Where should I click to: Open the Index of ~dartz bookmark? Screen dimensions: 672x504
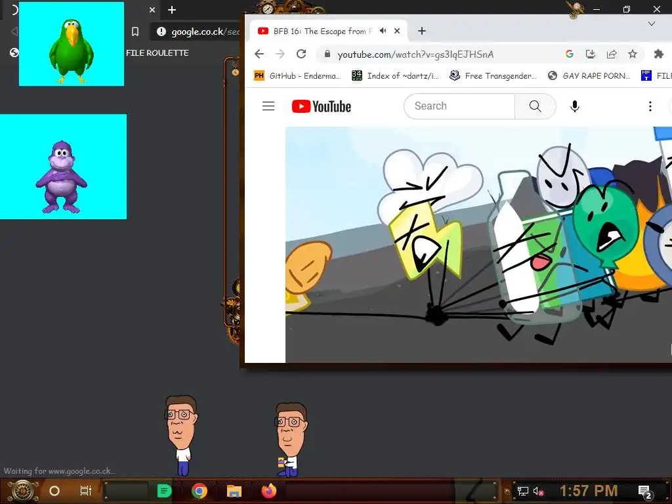[396, 76]
